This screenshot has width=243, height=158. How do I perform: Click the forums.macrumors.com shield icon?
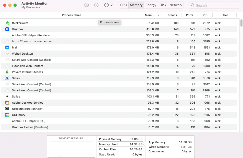click(7, 41)
